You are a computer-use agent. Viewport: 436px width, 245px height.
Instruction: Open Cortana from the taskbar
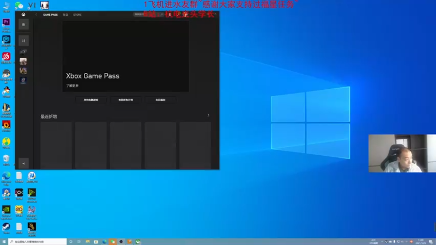pyautogui.click(x=71, y=242)
